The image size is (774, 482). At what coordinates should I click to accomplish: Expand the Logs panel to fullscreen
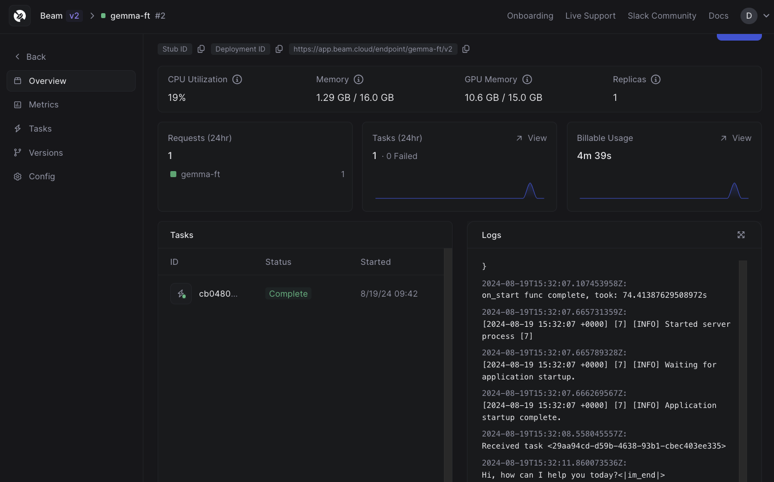point(741,235)
